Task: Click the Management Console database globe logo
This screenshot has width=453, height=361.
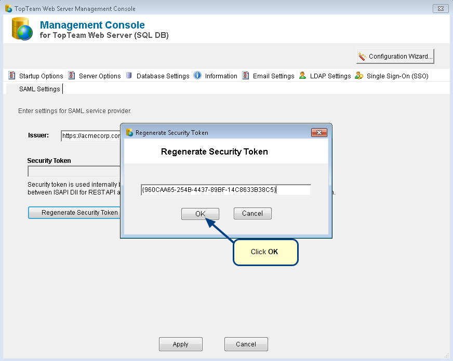Action: 22,29
